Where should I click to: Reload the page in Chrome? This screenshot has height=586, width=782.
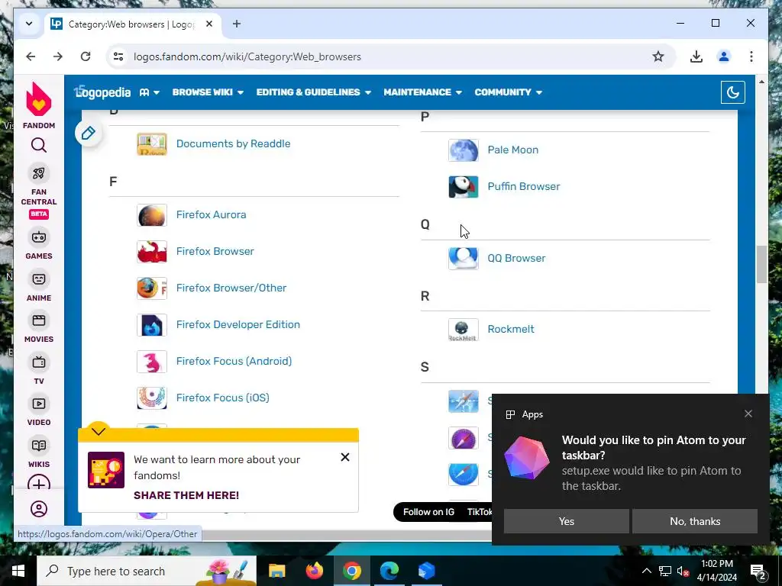point(86,56)
